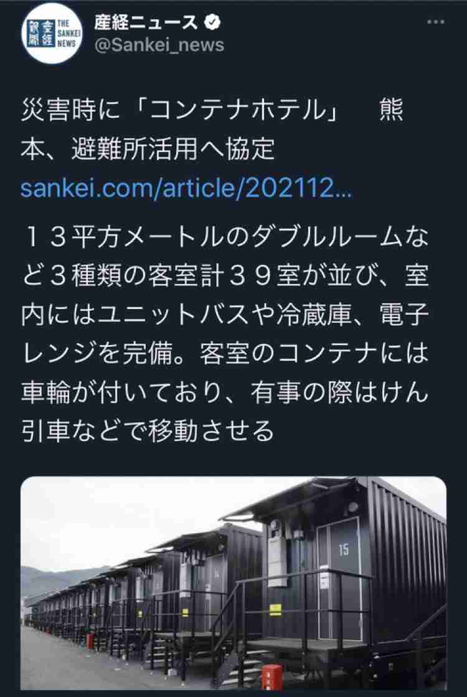Click the yellow label on nearest container
467x697 pixels.
click(275, 609)
